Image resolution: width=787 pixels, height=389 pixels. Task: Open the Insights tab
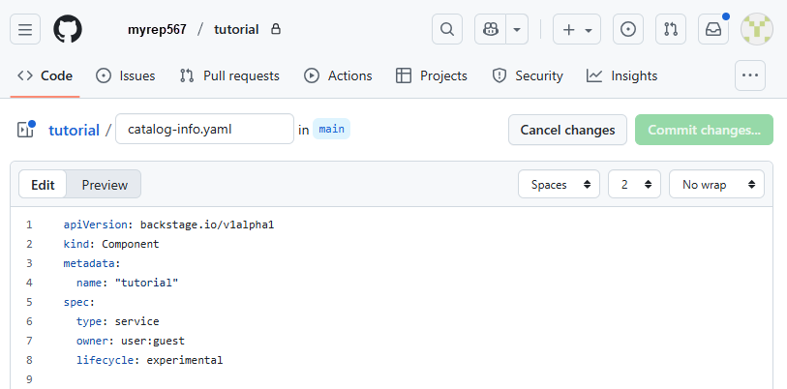click(621, 75)
